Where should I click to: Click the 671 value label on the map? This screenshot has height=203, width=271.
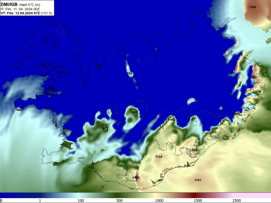pyautogui.click(x=105, y=128)
